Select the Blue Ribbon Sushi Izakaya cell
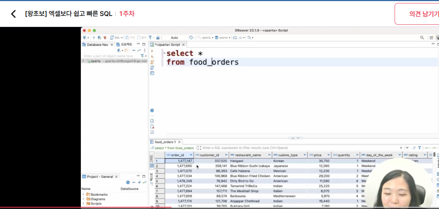The image size is (439, 209). 250,166
